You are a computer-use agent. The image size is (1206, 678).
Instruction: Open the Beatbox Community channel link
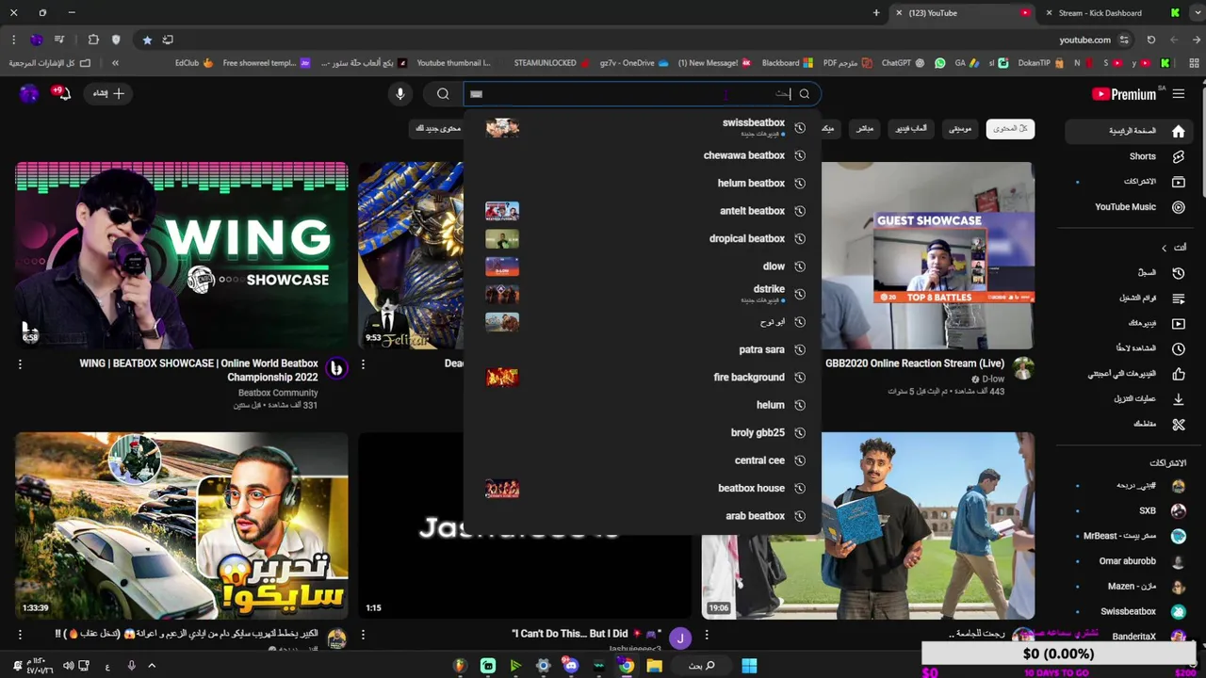278,393
